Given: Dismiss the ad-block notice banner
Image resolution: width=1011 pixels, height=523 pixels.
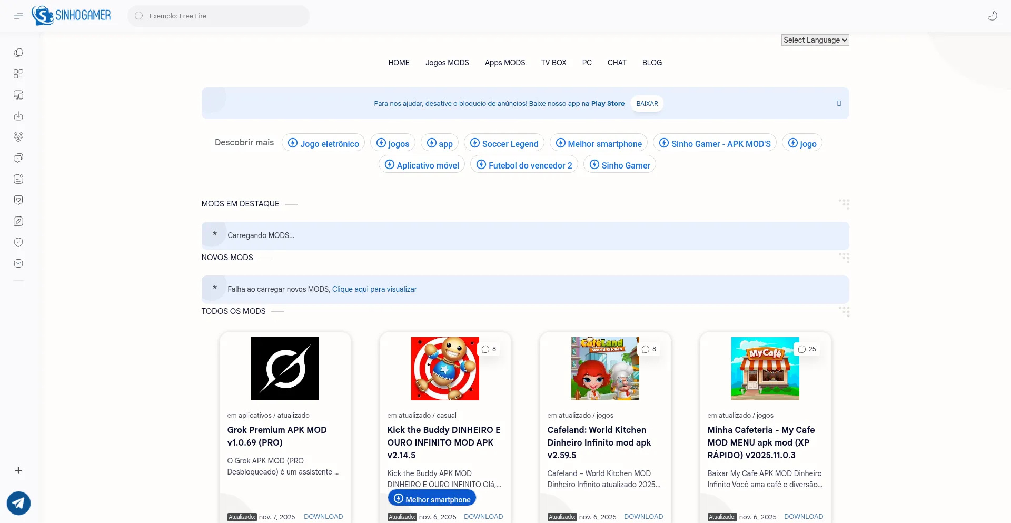Looking at the screenshot, I should coord(839,103).
